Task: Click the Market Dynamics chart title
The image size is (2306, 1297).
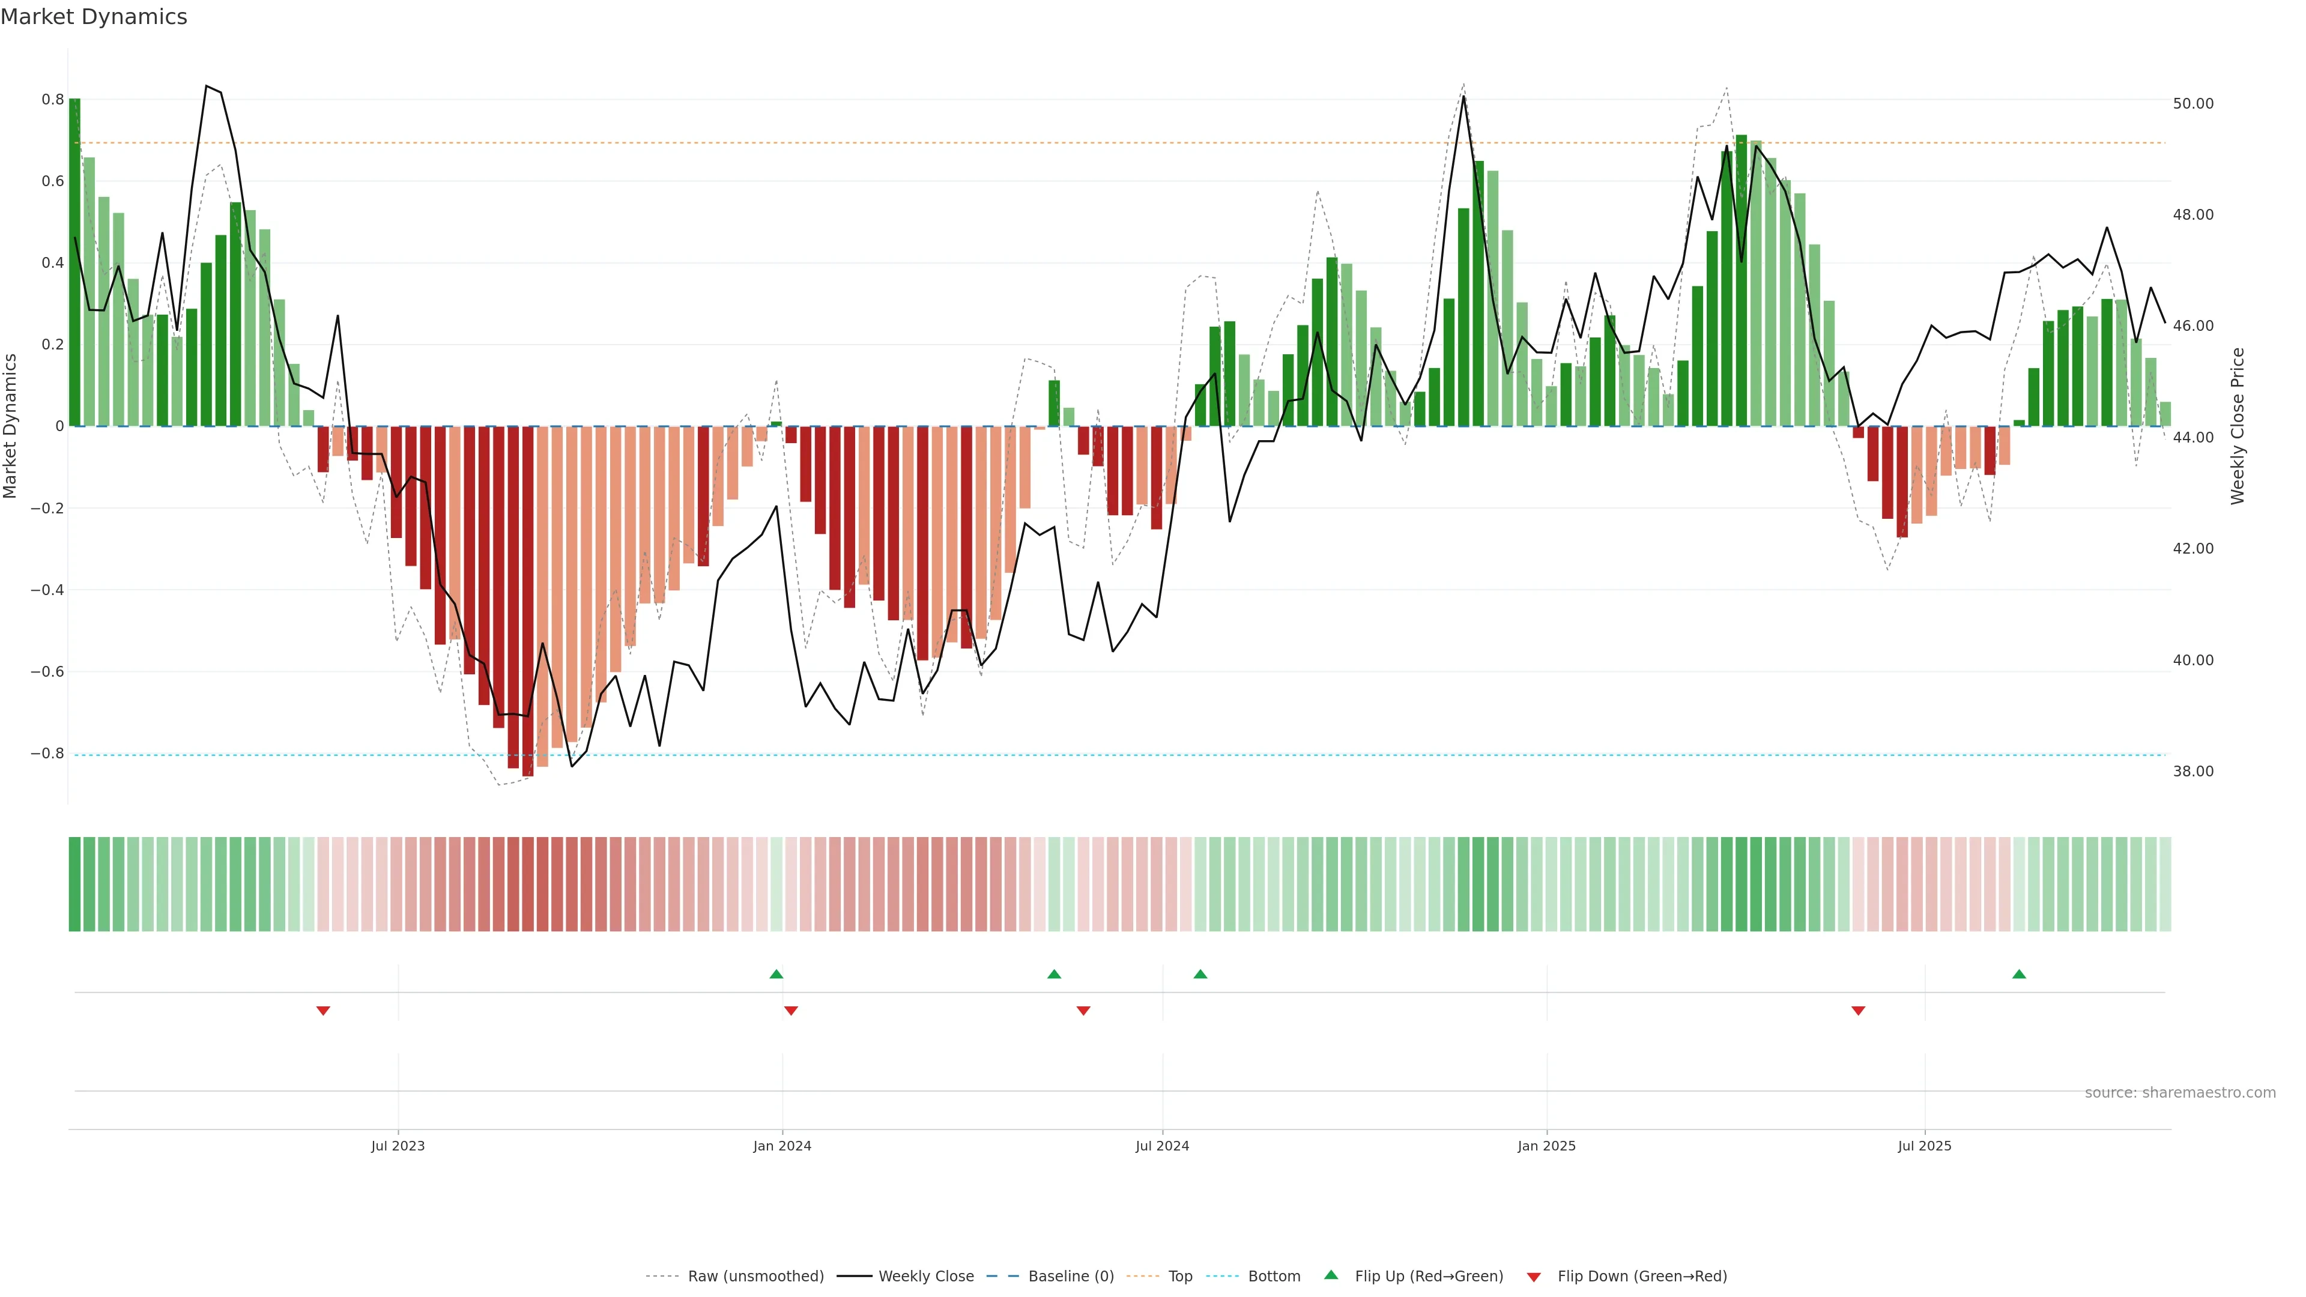Action: coord(94,17)
